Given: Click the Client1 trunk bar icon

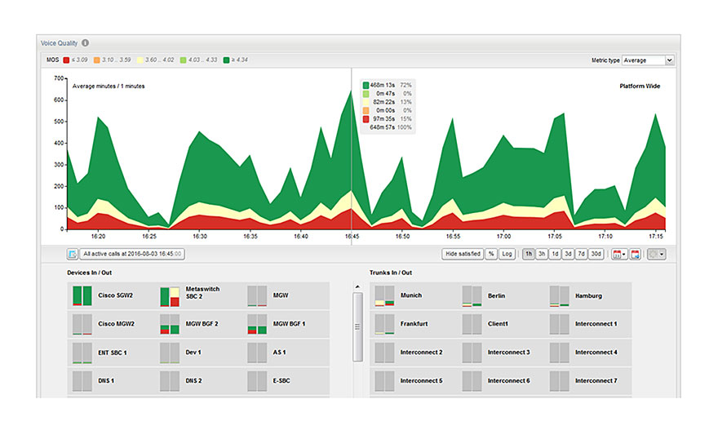Looking at the screenshot, I should (x=472, y=324).
